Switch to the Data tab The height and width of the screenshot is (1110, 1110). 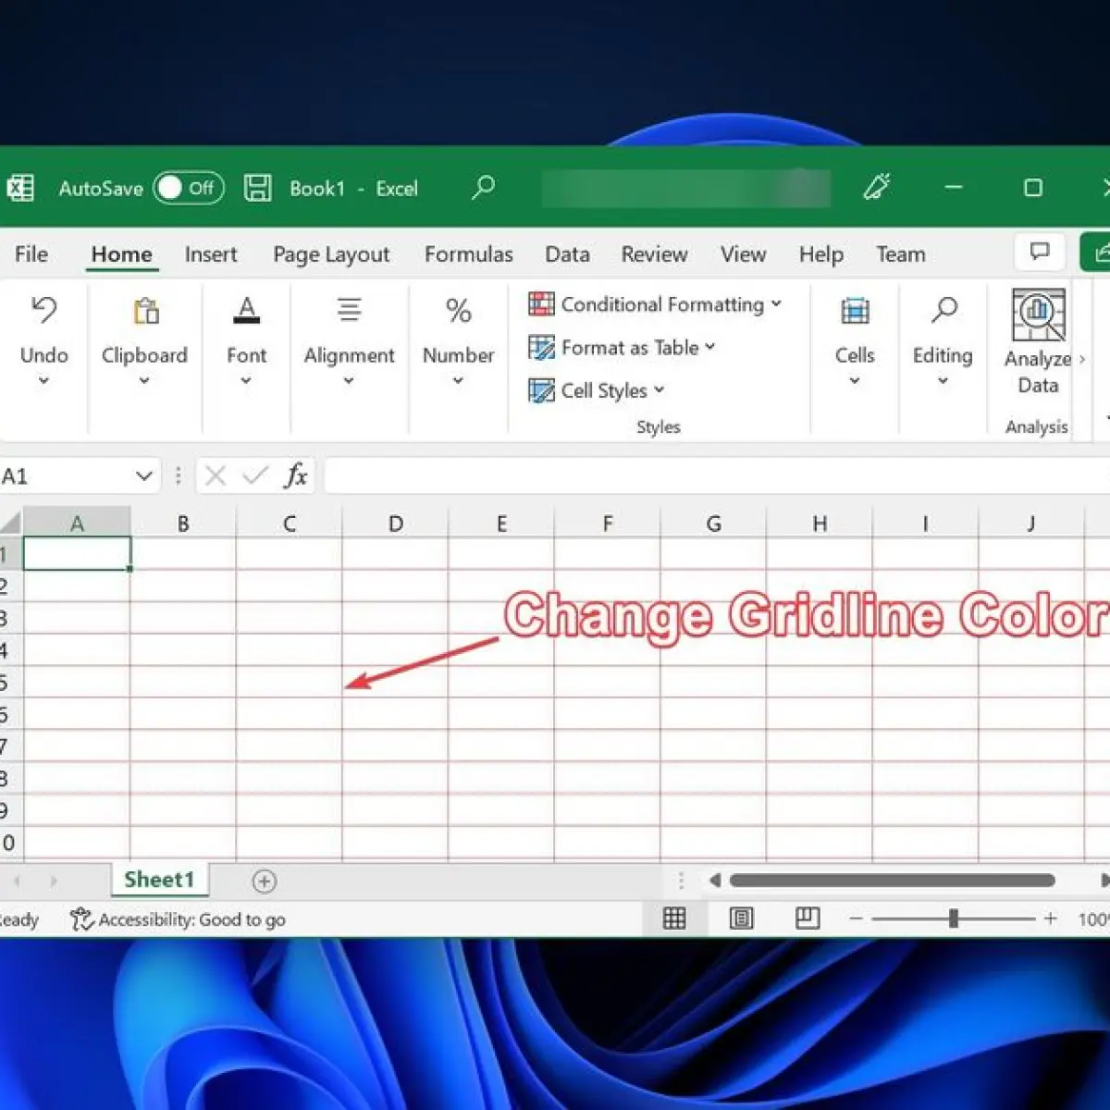(567, 254)
